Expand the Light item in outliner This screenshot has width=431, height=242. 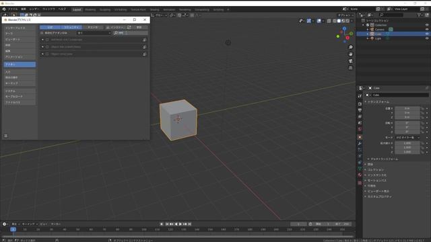click(x=368, y=38)
